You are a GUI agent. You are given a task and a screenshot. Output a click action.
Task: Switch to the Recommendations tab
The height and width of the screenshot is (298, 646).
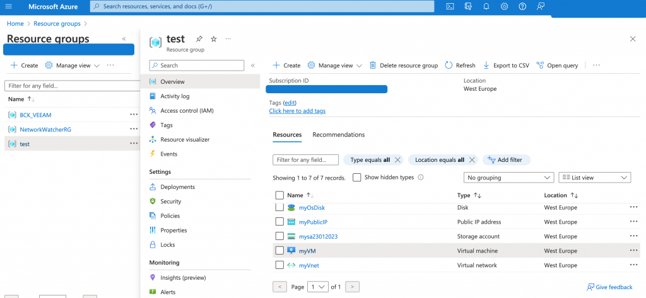pyautogui.click(x=338, y=135)
